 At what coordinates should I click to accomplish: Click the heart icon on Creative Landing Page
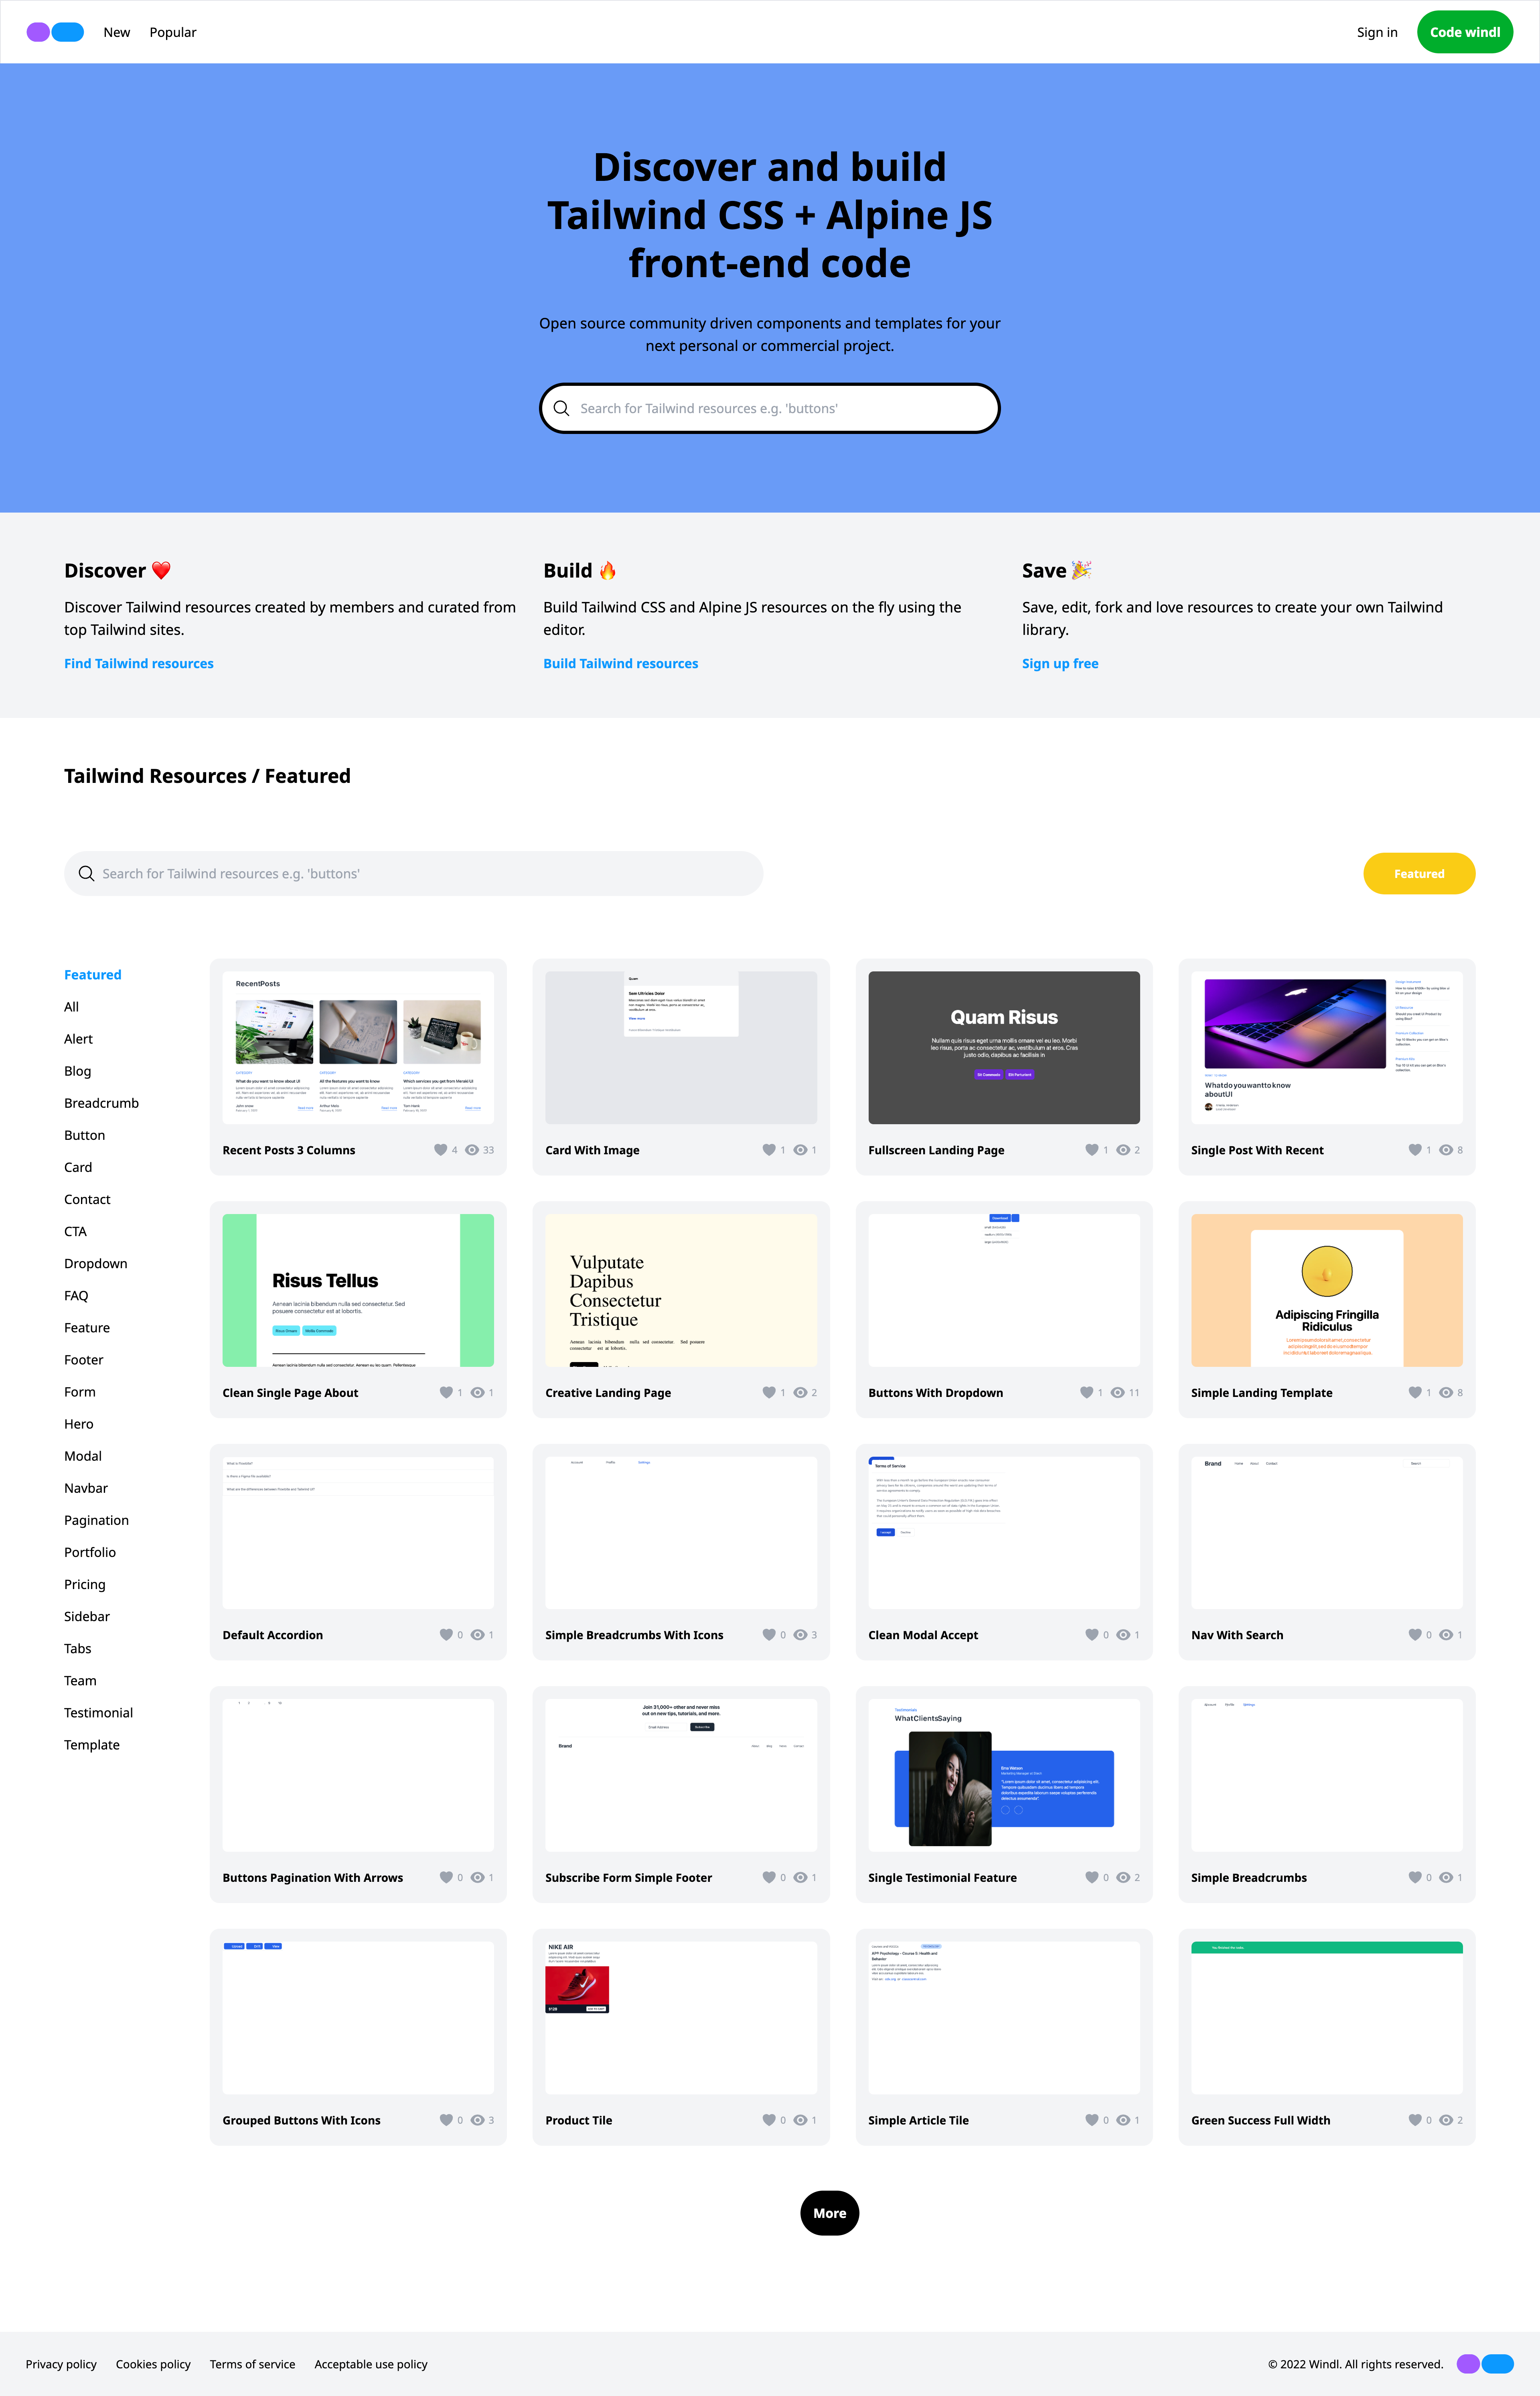click(x=769, y=1392)
